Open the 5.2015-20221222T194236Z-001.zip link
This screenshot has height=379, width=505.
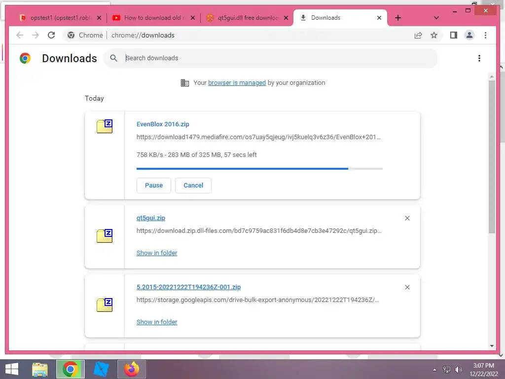pyautogui.click(x=189, y=287)
